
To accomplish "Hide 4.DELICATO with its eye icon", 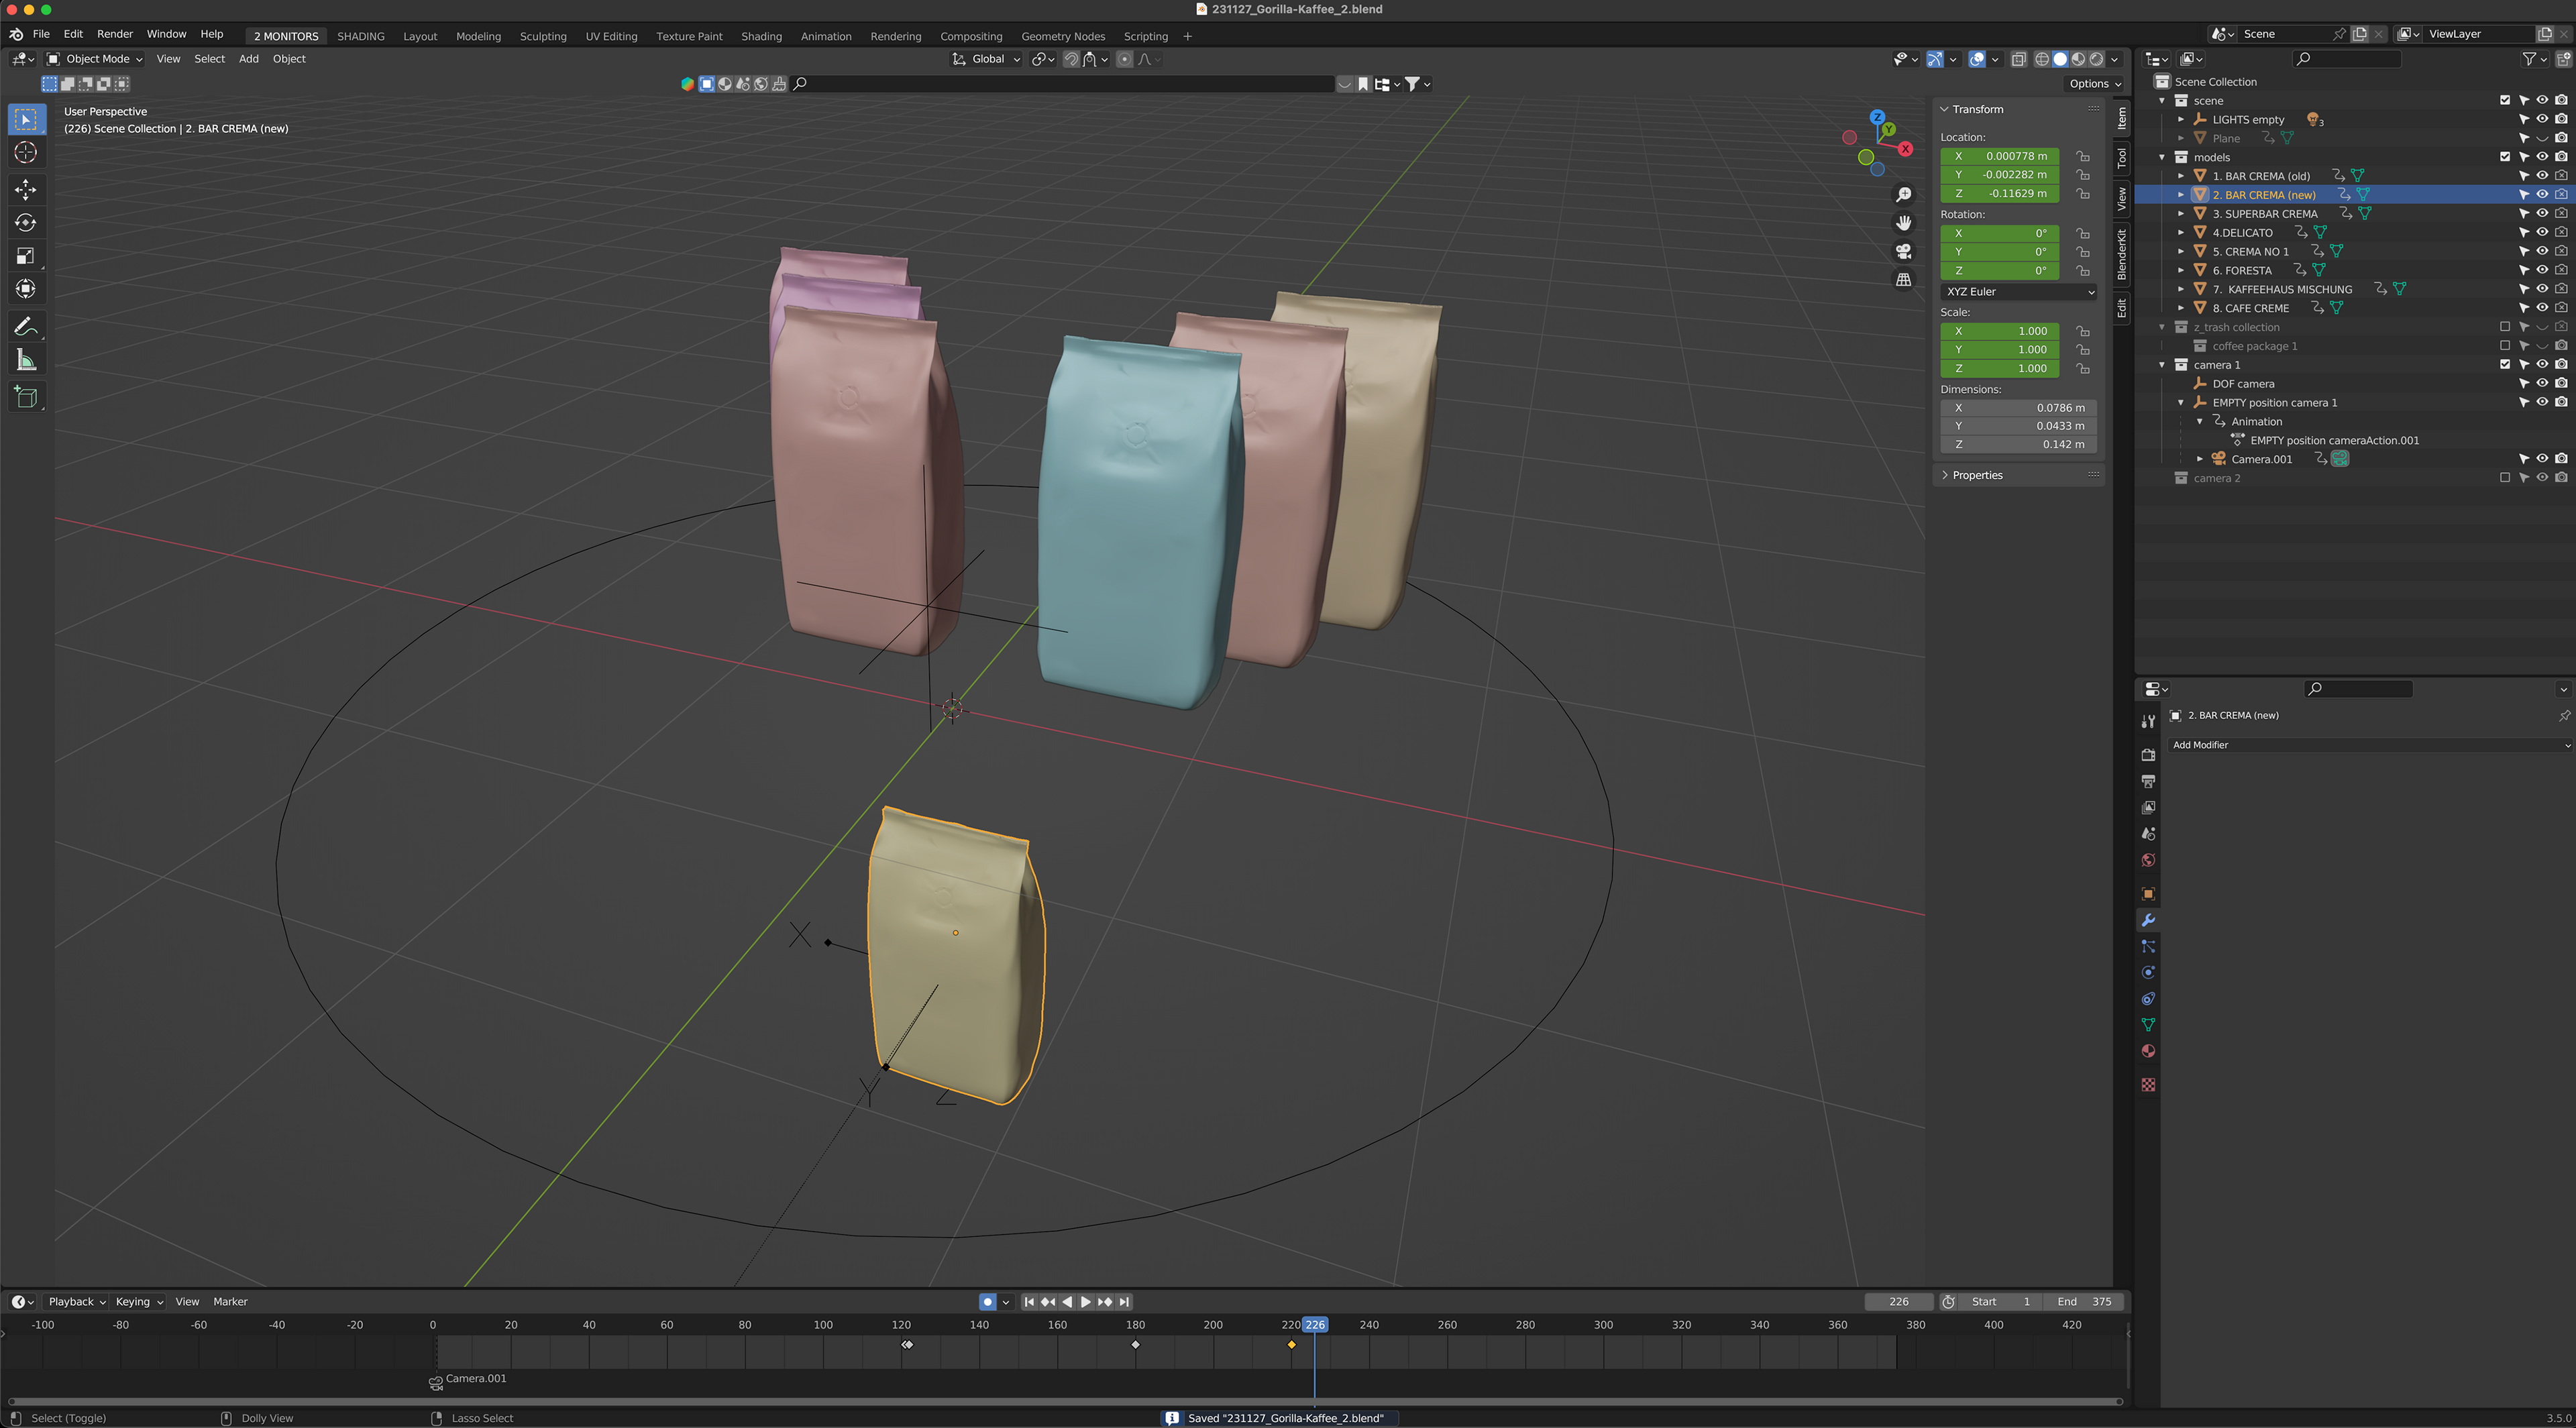I will (x=2542, y=232).
